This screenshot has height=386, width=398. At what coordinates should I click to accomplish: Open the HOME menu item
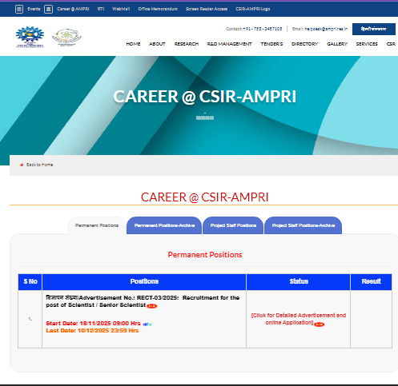(x=133, y=44)
